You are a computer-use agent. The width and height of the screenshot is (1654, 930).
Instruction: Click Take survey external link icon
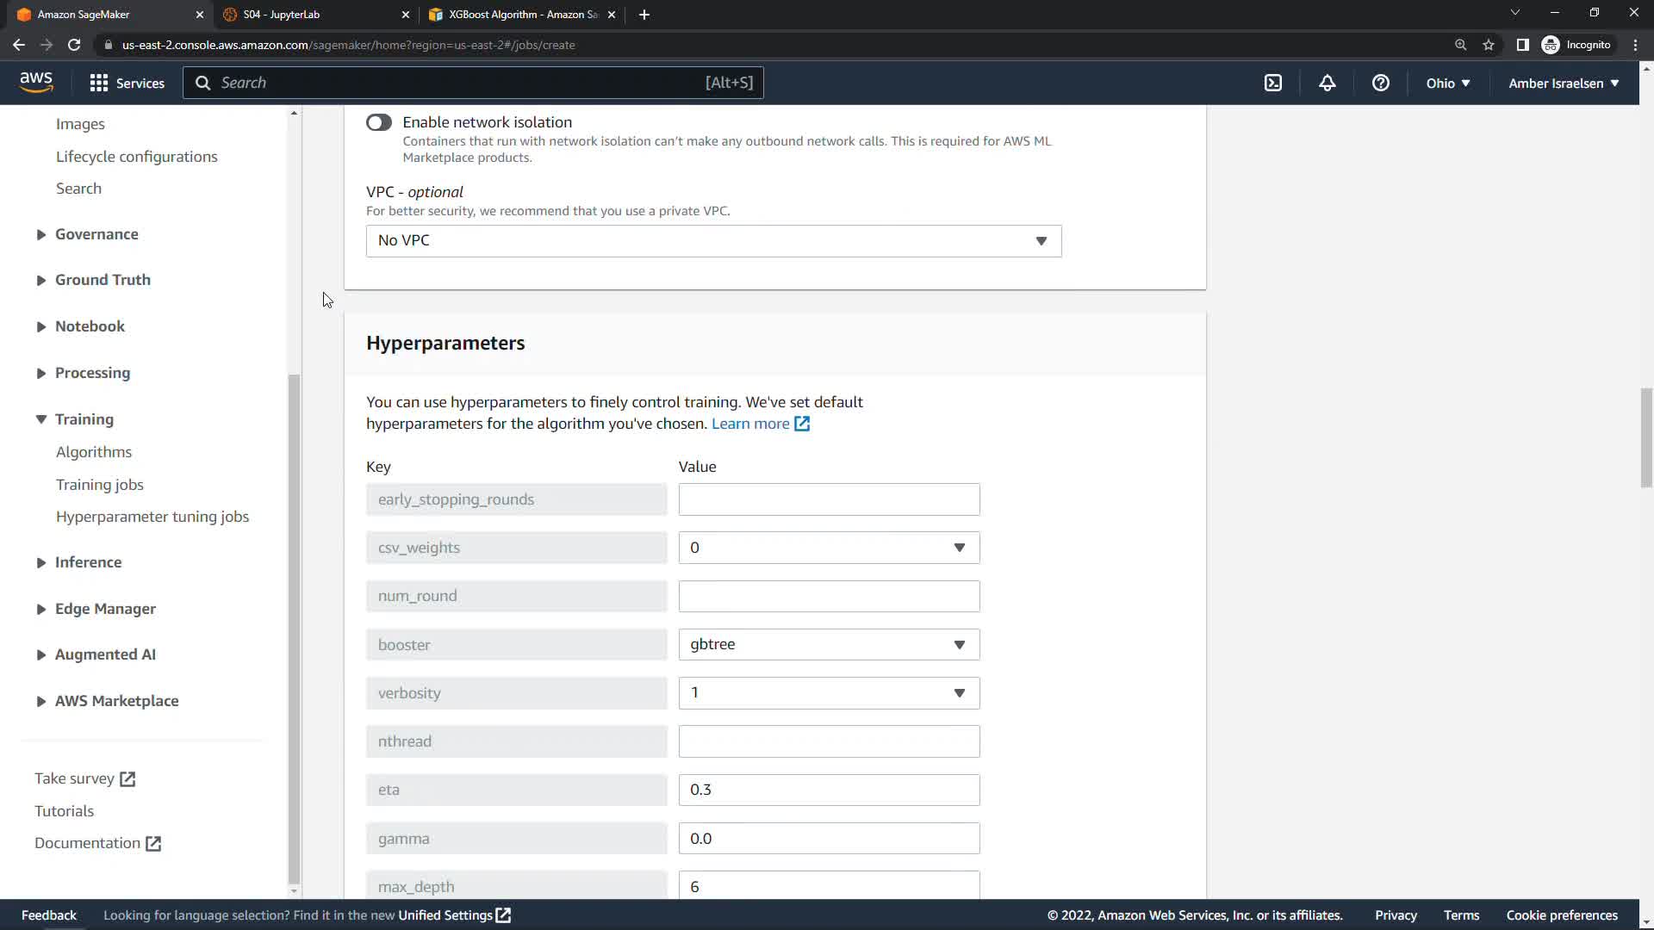[127, 778]
